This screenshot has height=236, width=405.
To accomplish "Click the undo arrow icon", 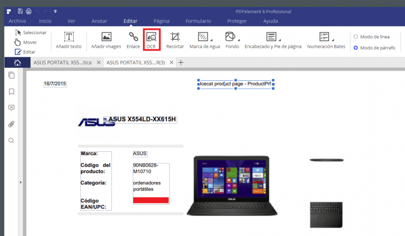I will (x=38, y=11).
